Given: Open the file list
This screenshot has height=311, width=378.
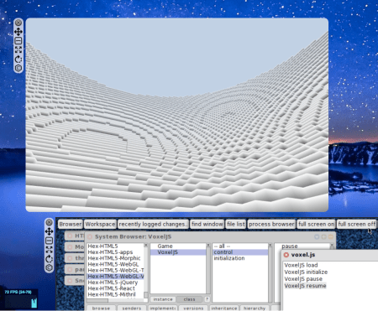Looking at the screenshot, I should [236, 224].
